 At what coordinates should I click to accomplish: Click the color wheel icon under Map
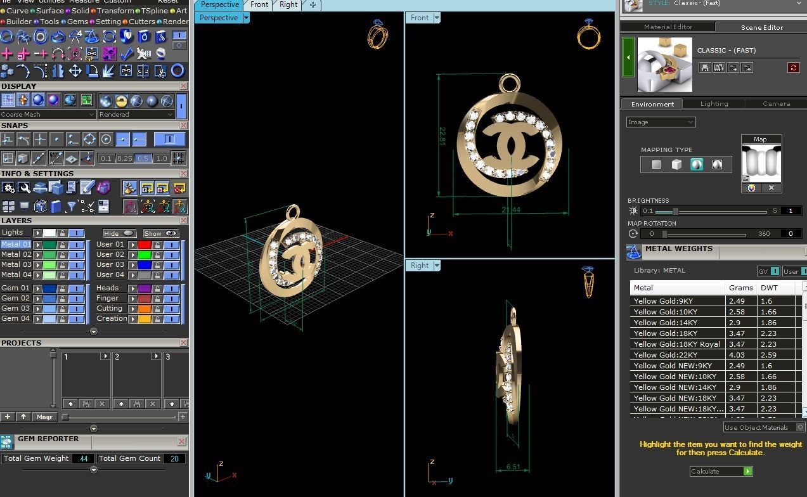751,188
